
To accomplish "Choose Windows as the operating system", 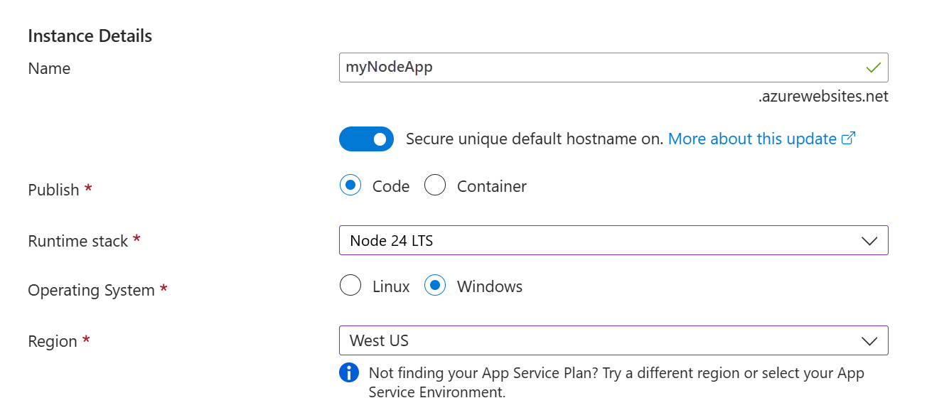I will click(x=435, y=286).
